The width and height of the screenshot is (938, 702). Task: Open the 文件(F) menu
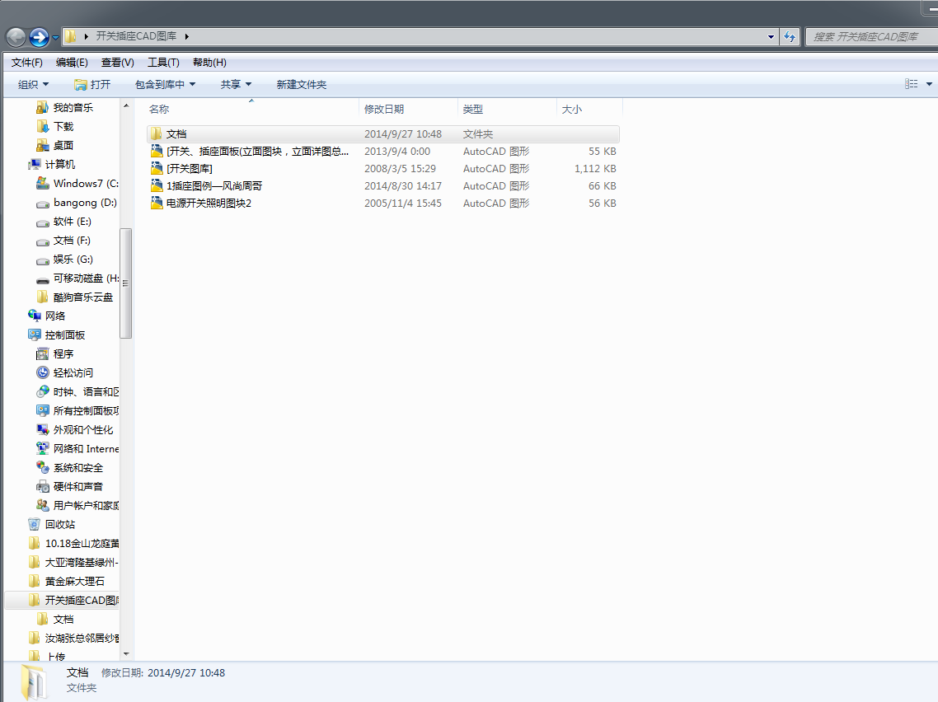pos(27,62)
